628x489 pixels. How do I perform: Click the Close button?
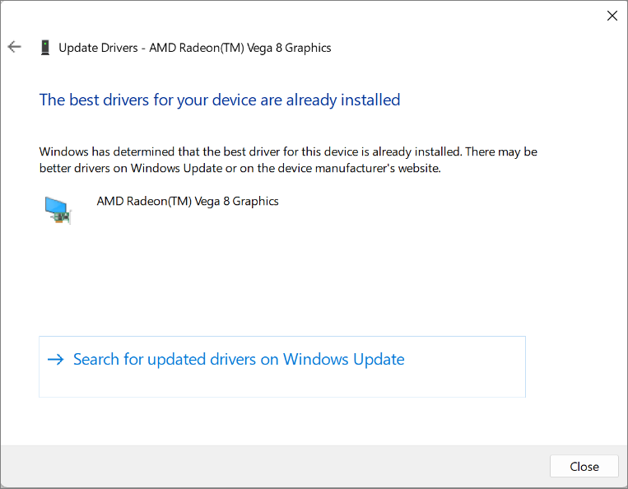point(584,466)
